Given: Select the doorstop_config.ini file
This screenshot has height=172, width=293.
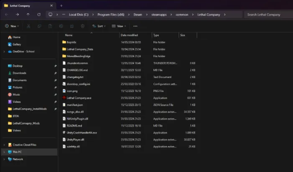Looking at the screenshot, I should pos(78,84).
